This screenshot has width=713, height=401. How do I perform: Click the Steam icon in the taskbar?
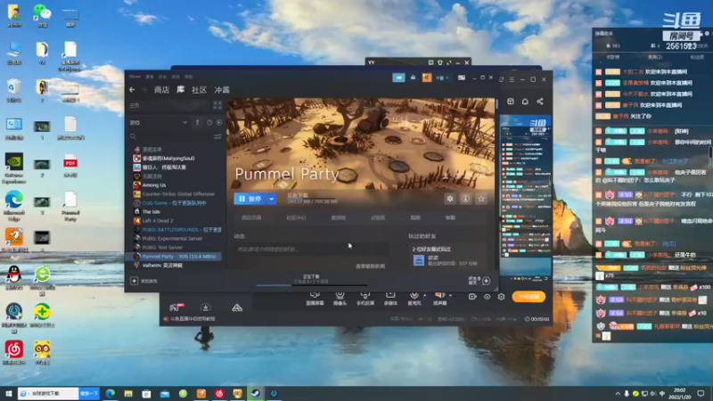256,393
